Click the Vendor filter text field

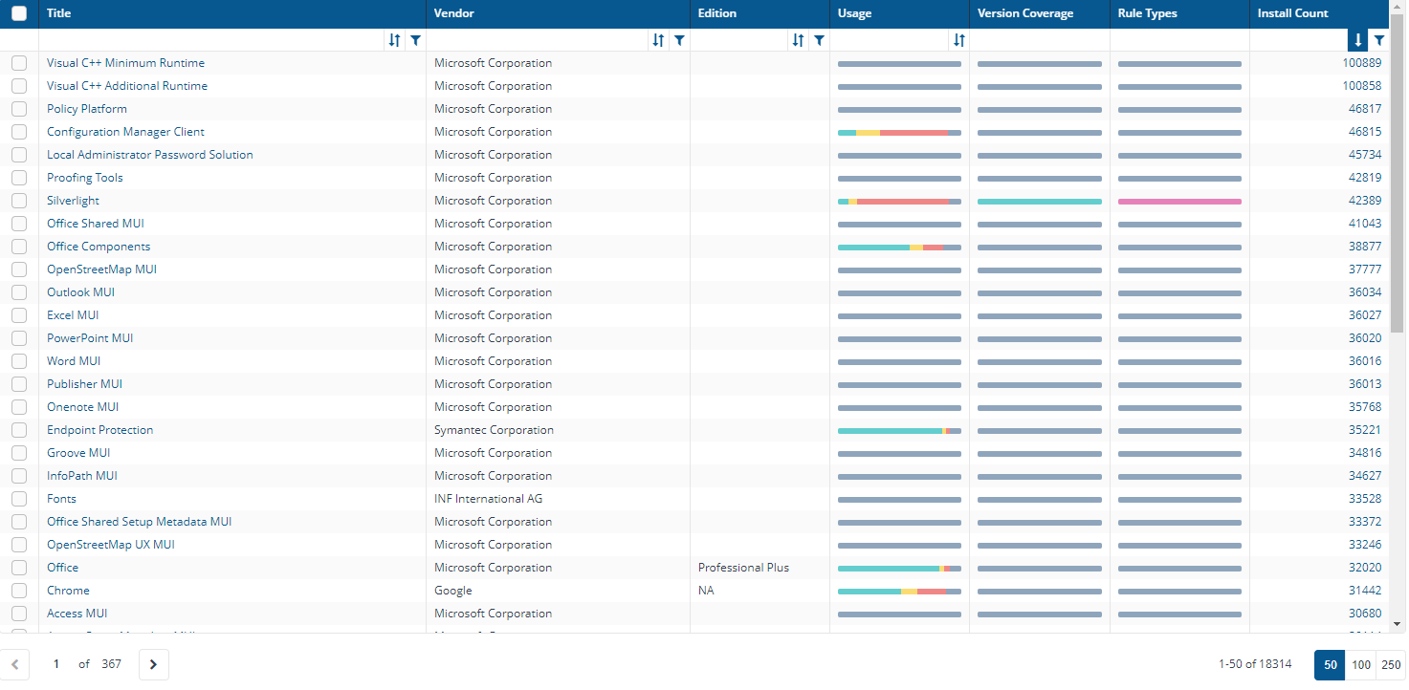[x=537, y=40]
